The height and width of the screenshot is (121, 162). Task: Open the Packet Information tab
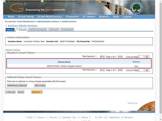click(38, 30)
